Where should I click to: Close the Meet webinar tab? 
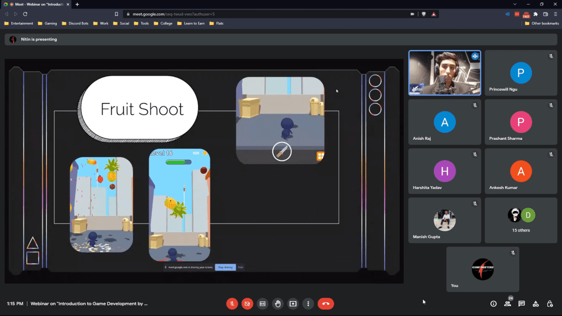(68, 4)
